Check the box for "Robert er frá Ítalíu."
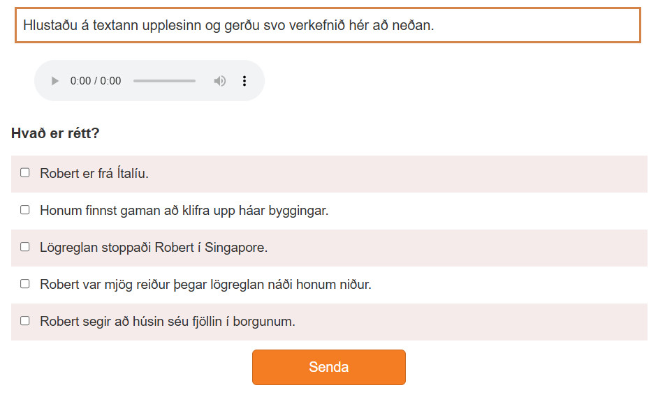 coord(25,172)
